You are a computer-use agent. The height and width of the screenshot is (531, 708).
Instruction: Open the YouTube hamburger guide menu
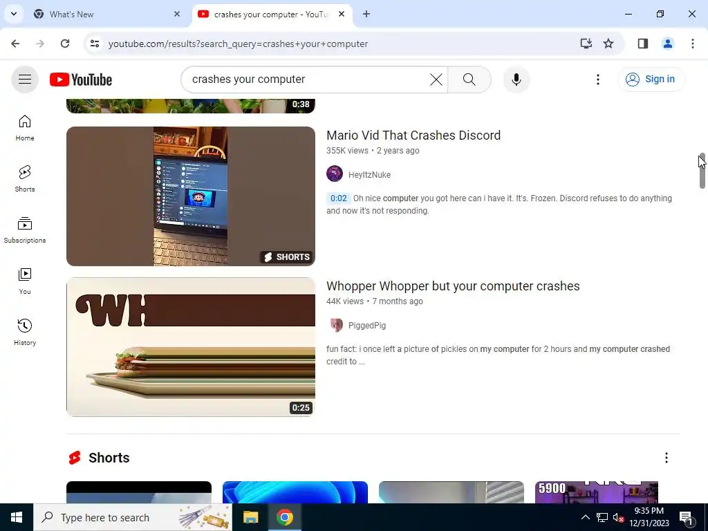[25, 80]
